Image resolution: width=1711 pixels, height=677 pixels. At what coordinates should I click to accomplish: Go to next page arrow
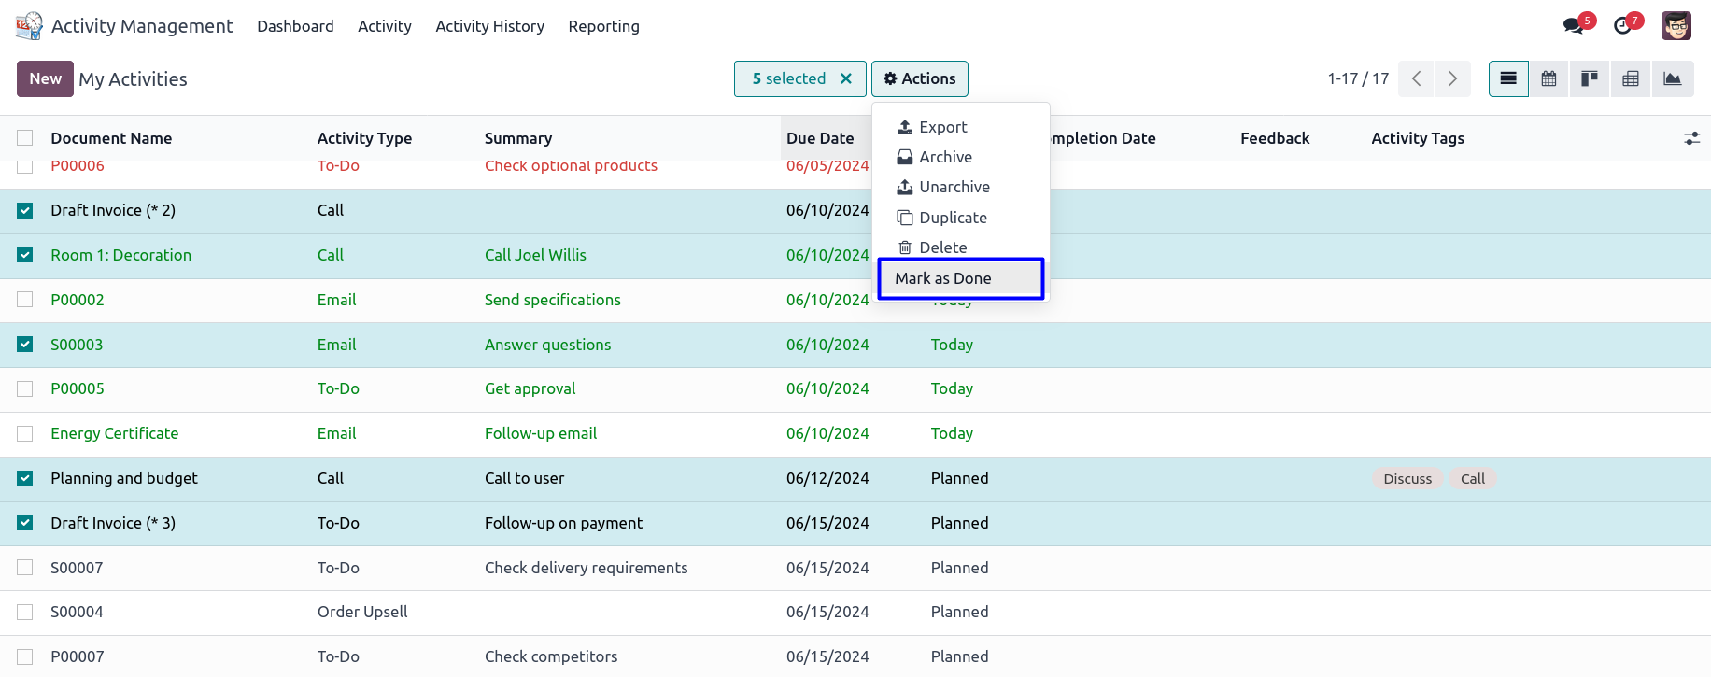(x=1452, y=79)
